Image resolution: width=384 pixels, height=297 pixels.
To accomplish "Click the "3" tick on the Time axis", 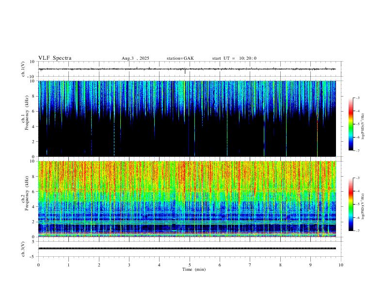I will (x=129, y=265).
